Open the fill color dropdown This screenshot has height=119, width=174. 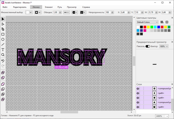point(29,12)
